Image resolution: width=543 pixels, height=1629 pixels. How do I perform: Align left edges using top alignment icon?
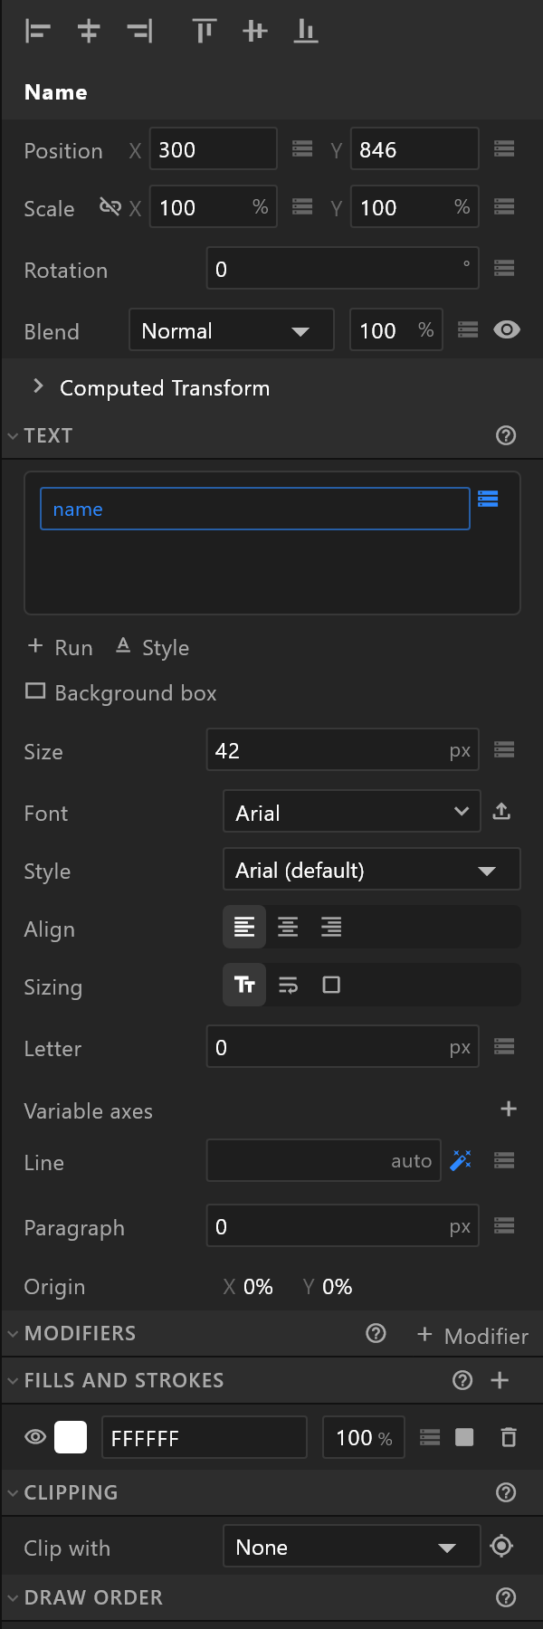pyautogui.click(x=37, y=32)
